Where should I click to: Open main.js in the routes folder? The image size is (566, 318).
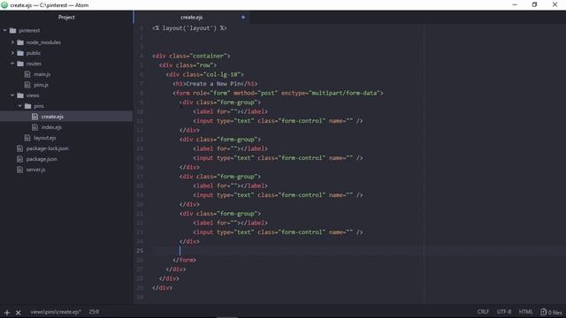[42, 74]
